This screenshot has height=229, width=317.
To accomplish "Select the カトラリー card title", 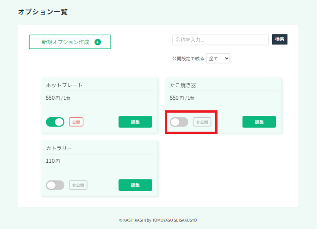I will 59,148.
